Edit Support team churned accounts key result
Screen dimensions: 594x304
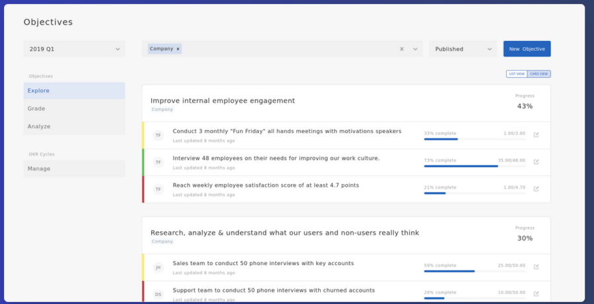coord(536,293)
